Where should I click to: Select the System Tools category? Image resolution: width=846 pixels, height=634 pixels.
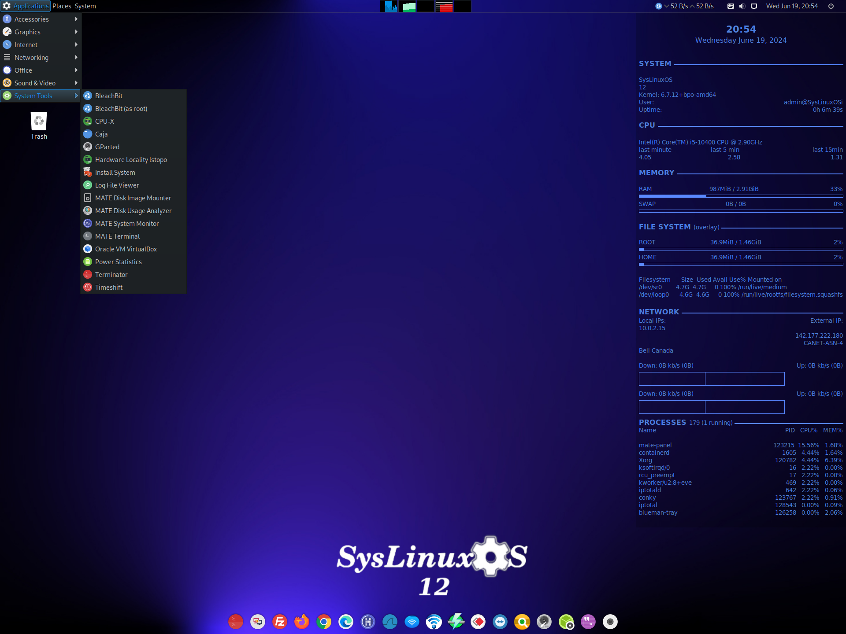click(40, 96)
